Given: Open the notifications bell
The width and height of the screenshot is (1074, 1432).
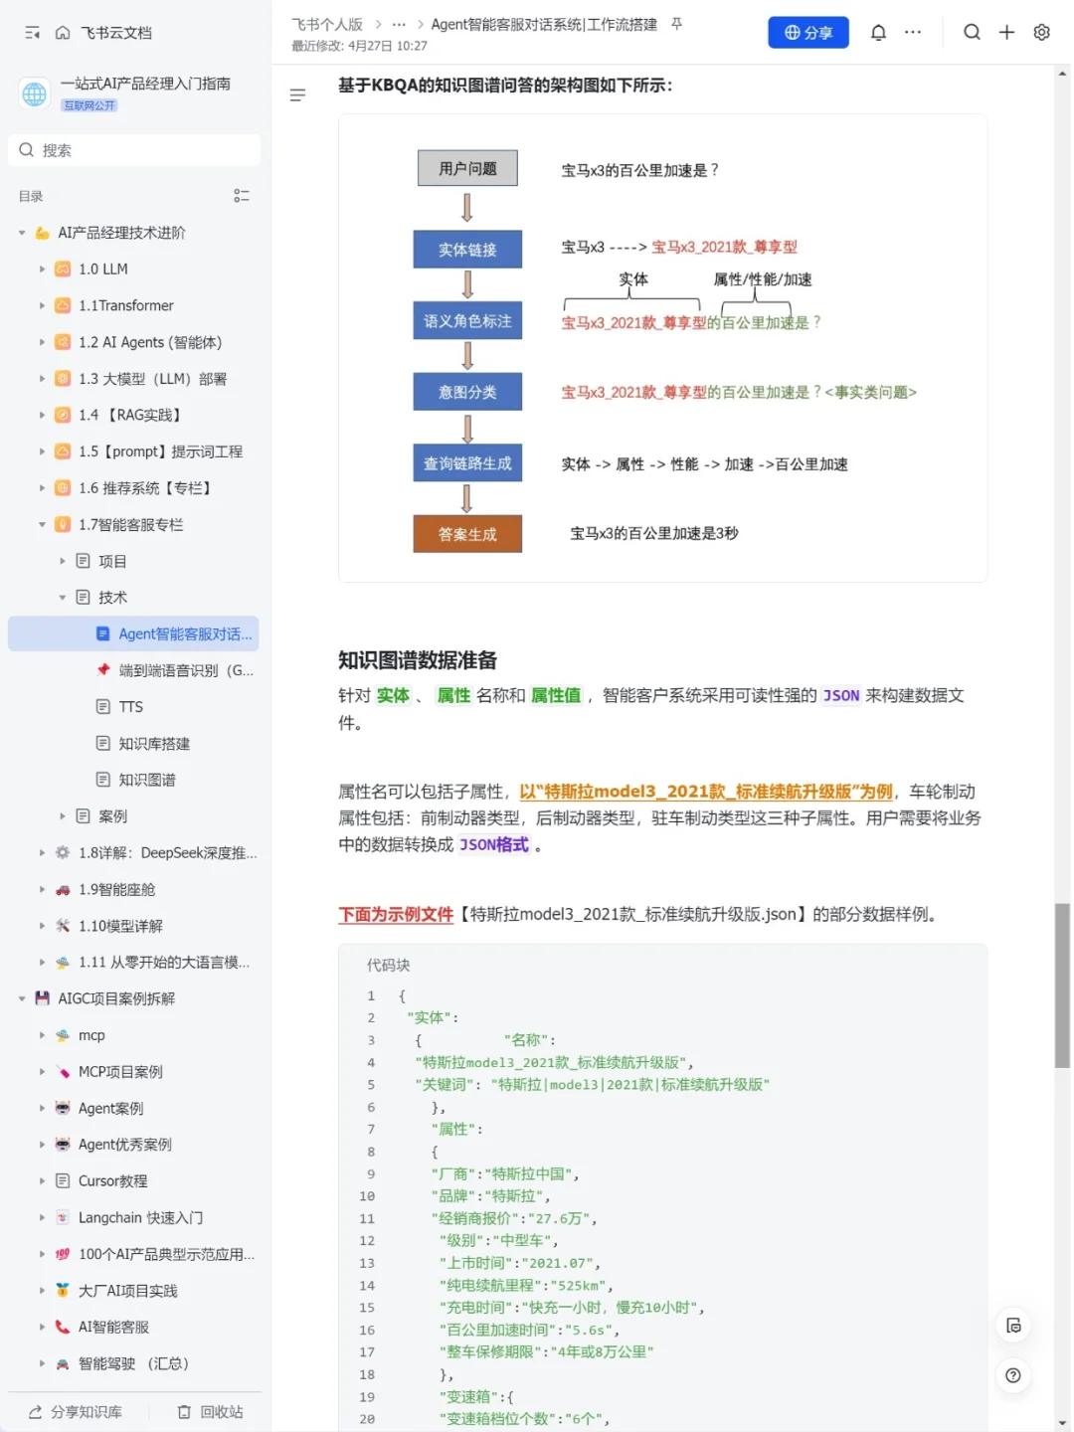Looking at the screenshot, I should (878, 32).
